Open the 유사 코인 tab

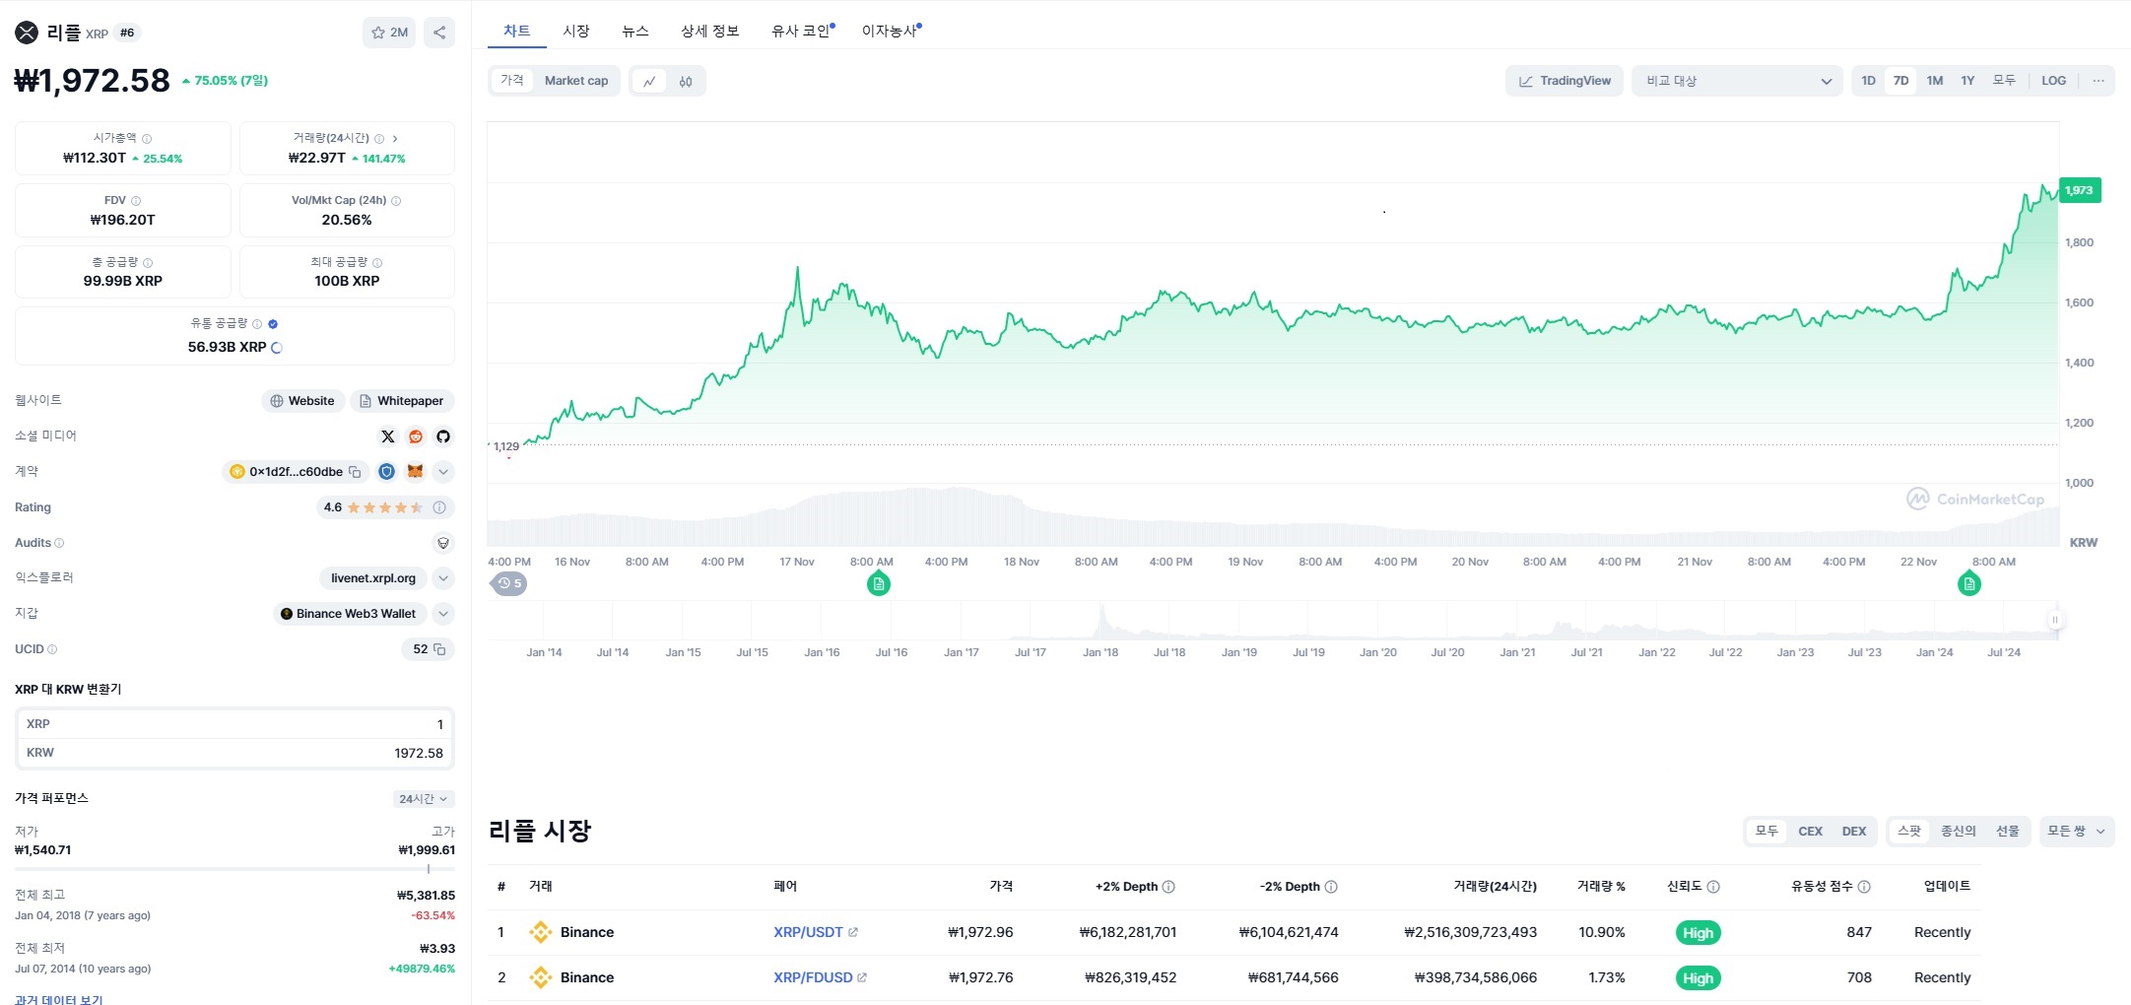point(801,32)
